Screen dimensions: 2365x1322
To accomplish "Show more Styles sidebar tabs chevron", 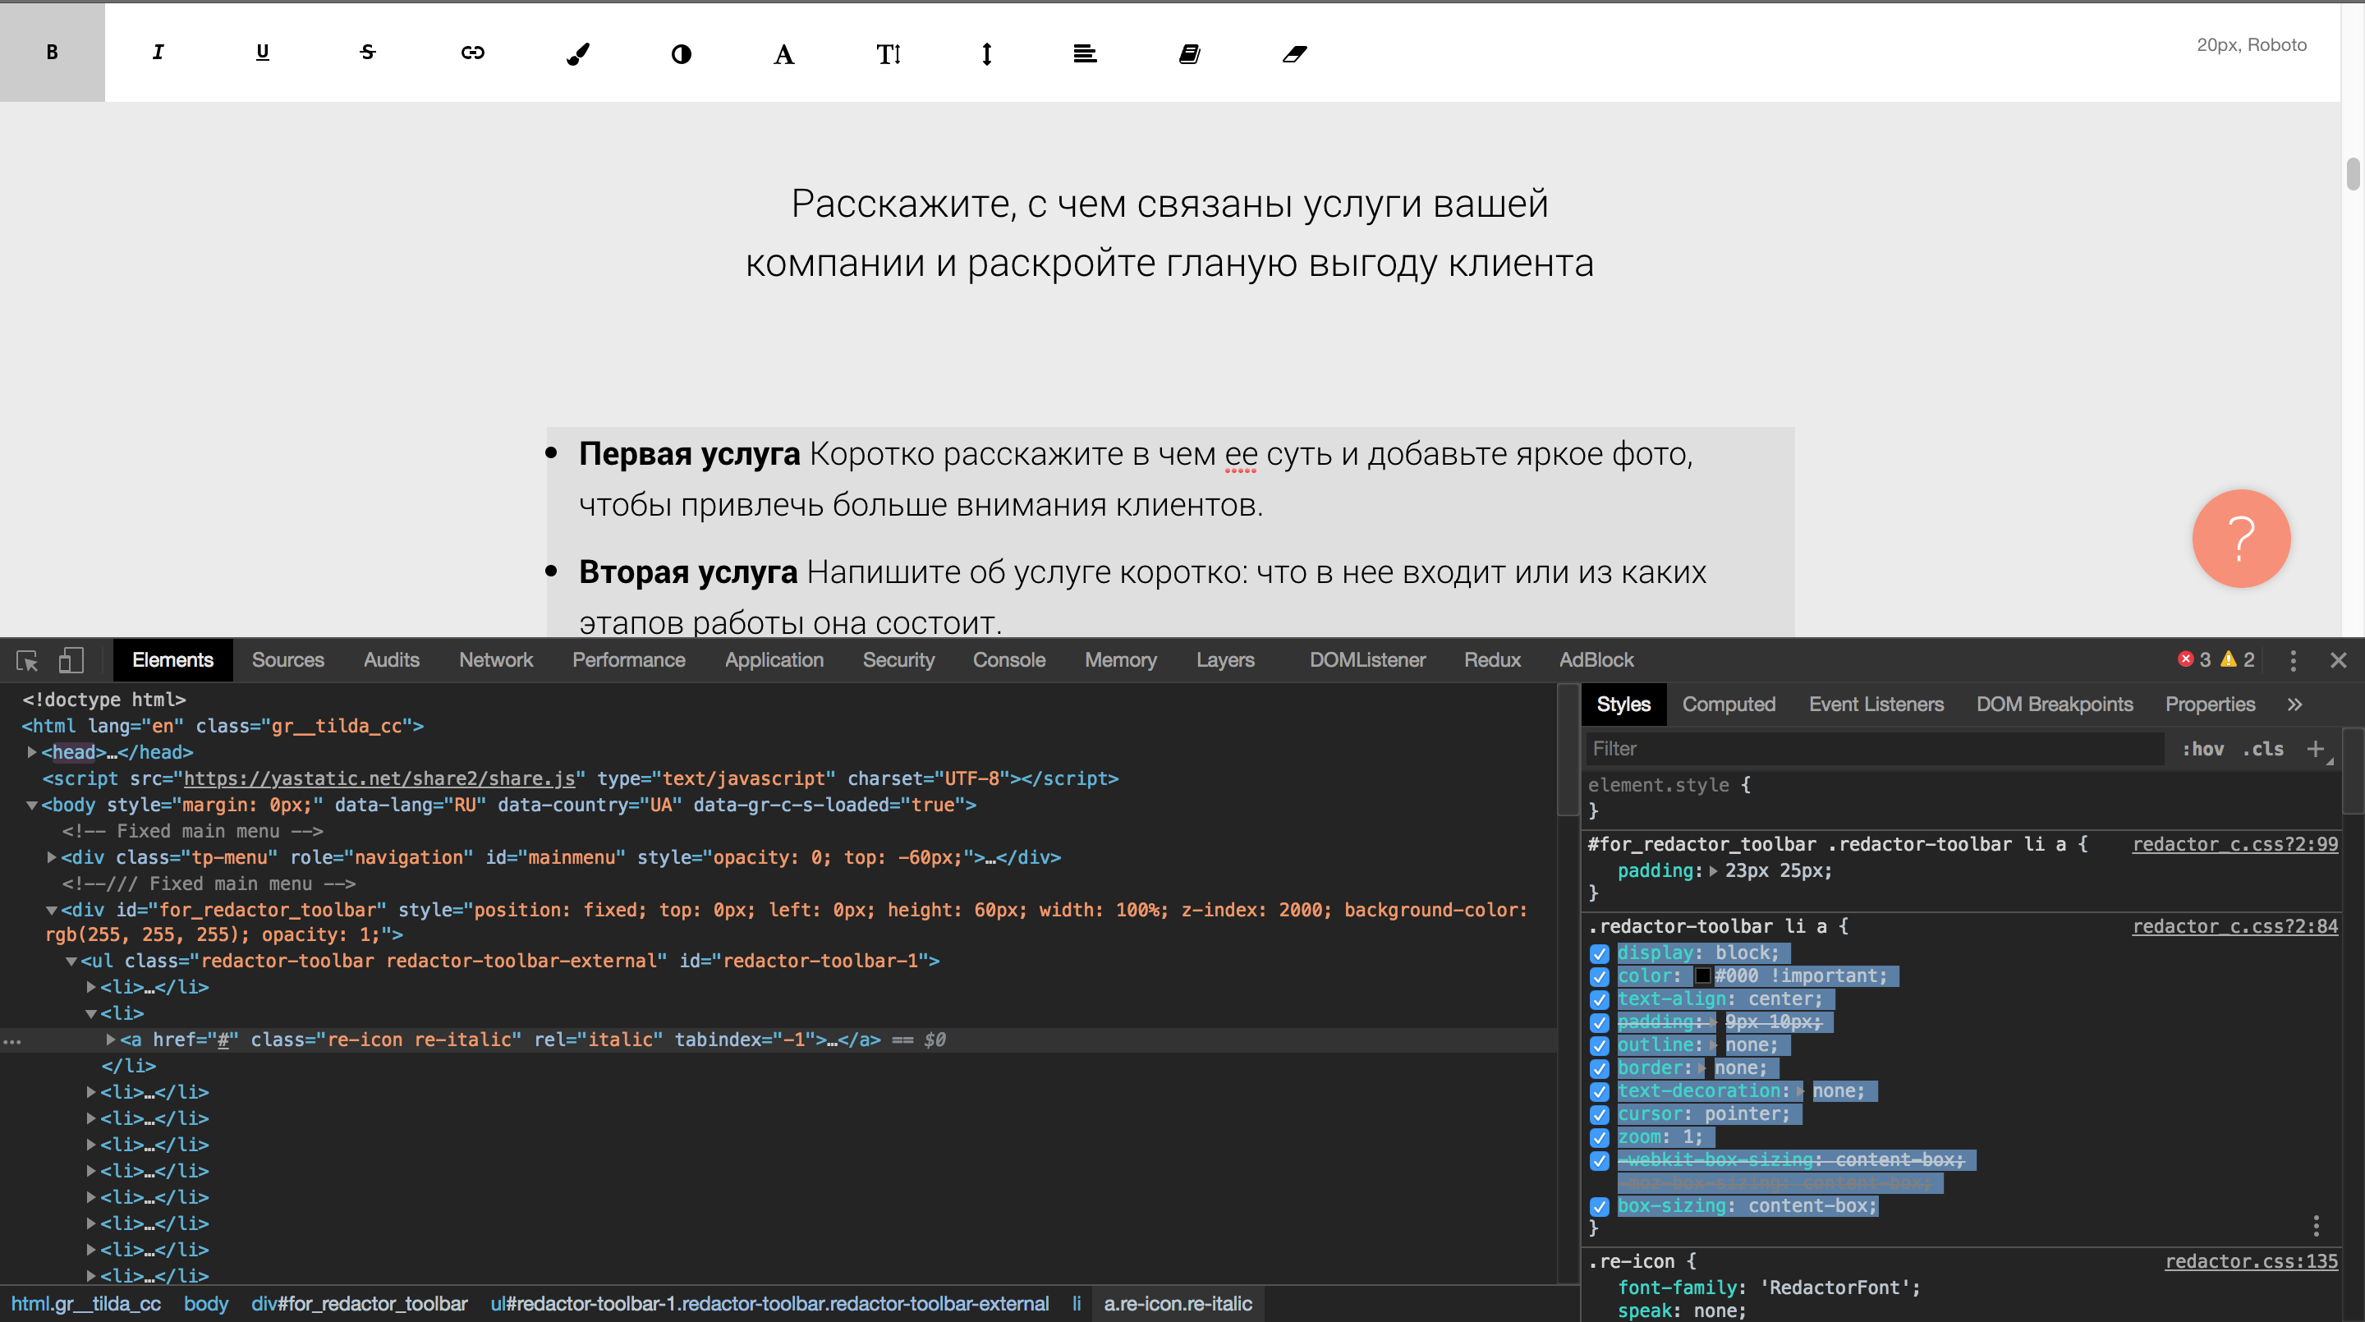I will tap(2294, 705).
